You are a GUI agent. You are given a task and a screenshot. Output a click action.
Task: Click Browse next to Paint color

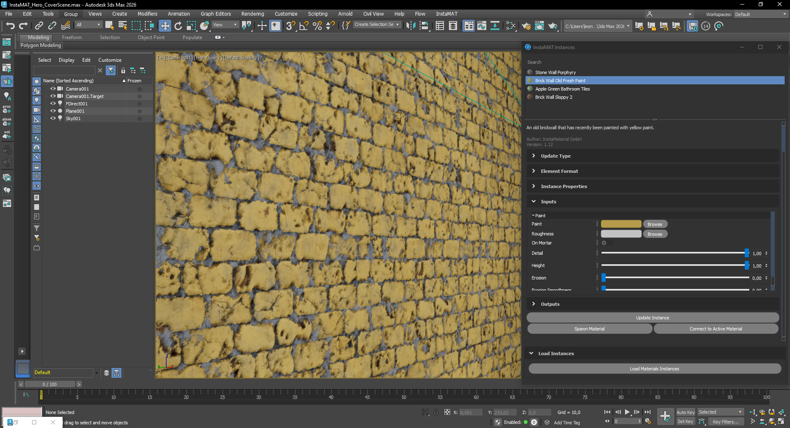(x=655, y=224)
